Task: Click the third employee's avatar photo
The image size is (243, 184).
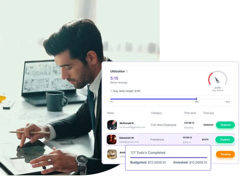Action: (x=112, y=154)
